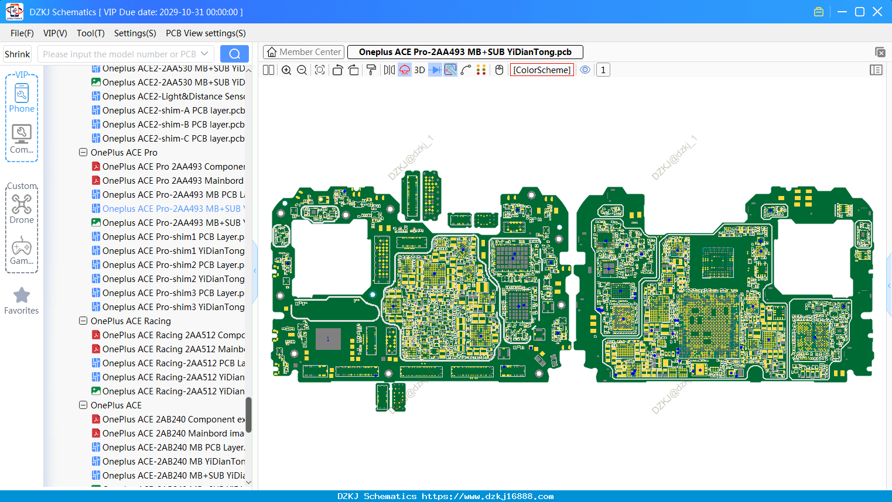
Task: Switch to the 3D board view
Action: pyautogui.click(x=419, y=70)
